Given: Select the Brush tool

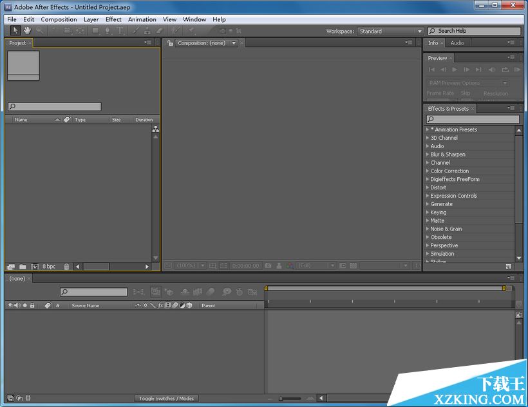Looking at the screenshot, I should tap(136, 31).
